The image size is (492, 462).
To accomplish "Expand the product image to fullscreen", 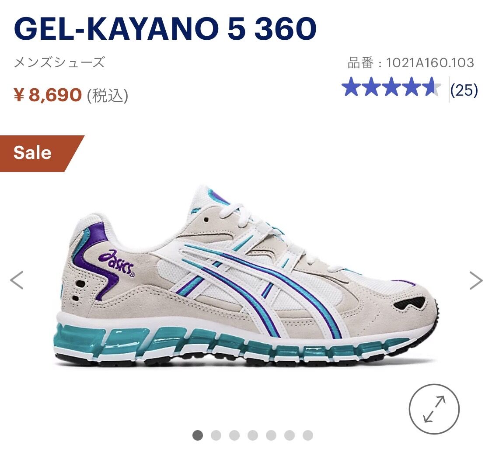I will 434,409.
